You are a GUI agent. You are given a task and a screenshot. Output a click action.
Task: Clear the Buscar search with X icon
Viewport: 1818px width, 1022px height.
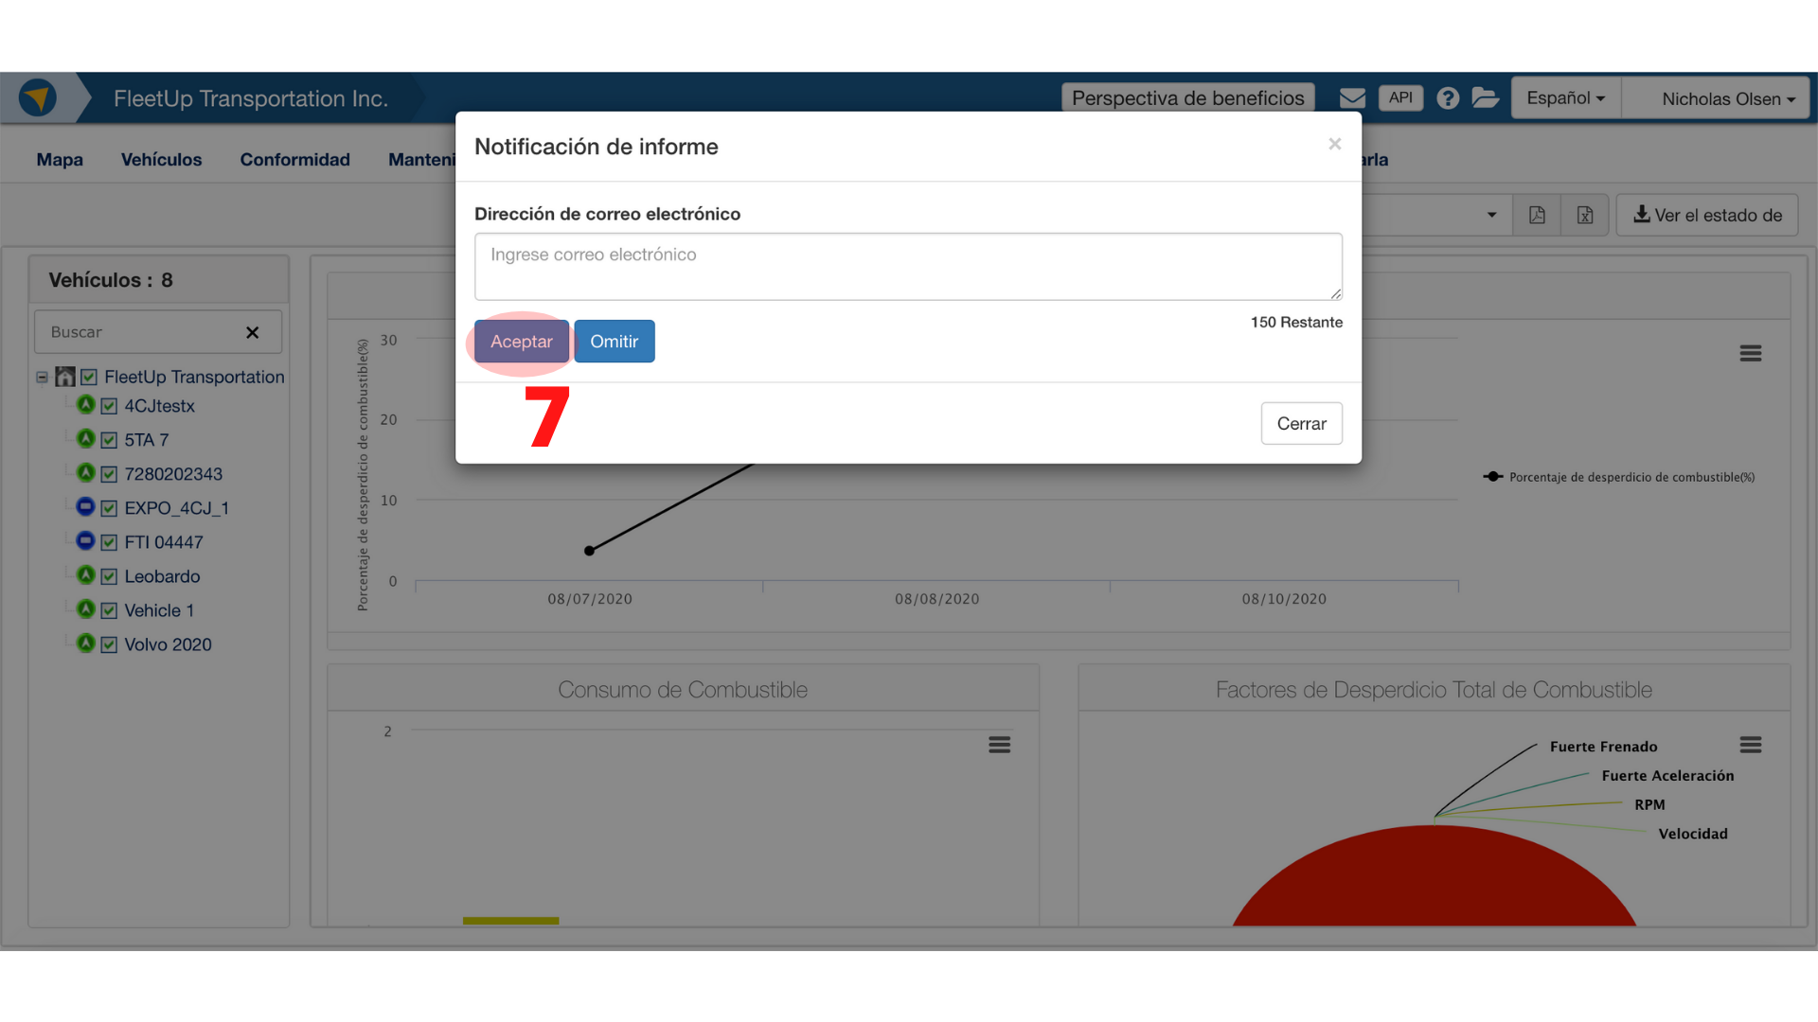point(252,332)
